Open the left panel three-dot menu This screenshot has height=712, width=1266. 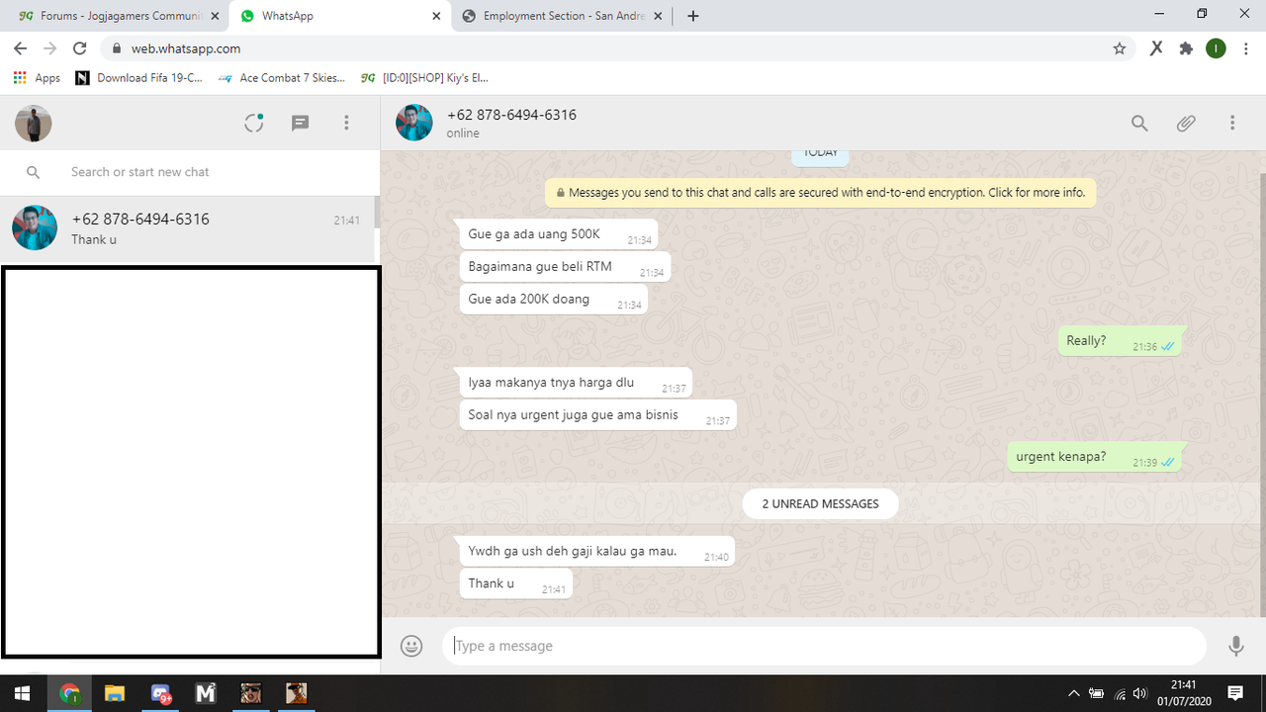click(346, 123)
